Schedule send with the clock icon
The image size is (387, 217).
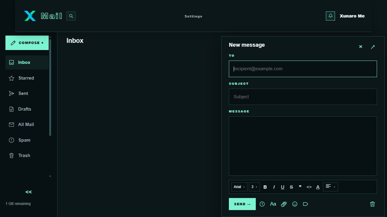coord(262,204)
